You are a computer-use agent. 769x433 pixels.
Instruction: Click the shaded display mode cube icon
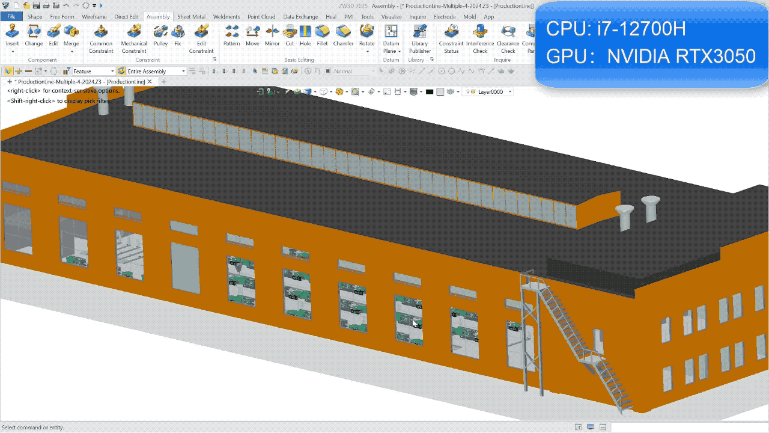tap(306, 91)
